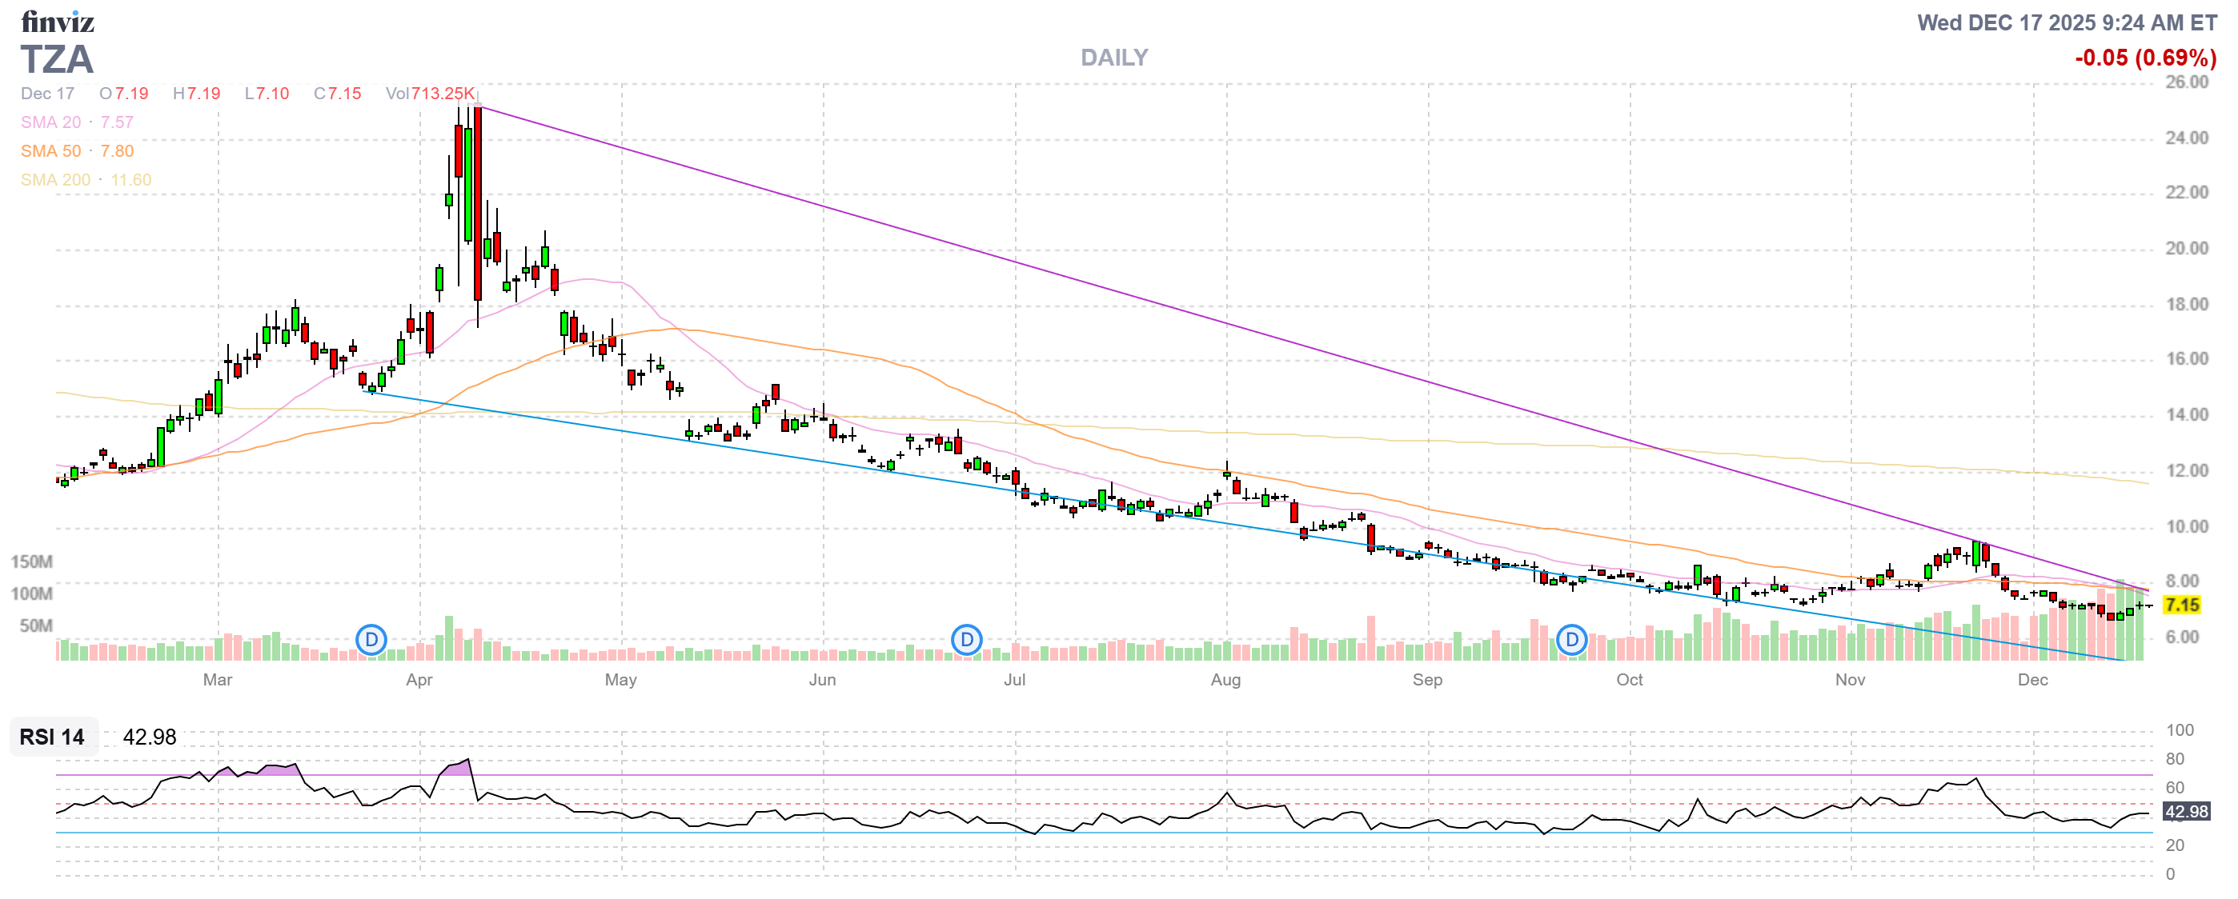
Task: Click the Dec 17 date label in the OHLC row
Action: (48, 94)
